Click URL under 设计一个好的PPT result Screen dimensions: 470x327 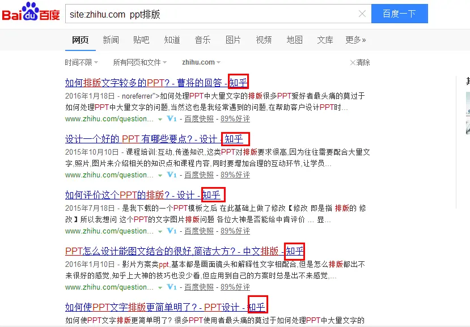109,175
